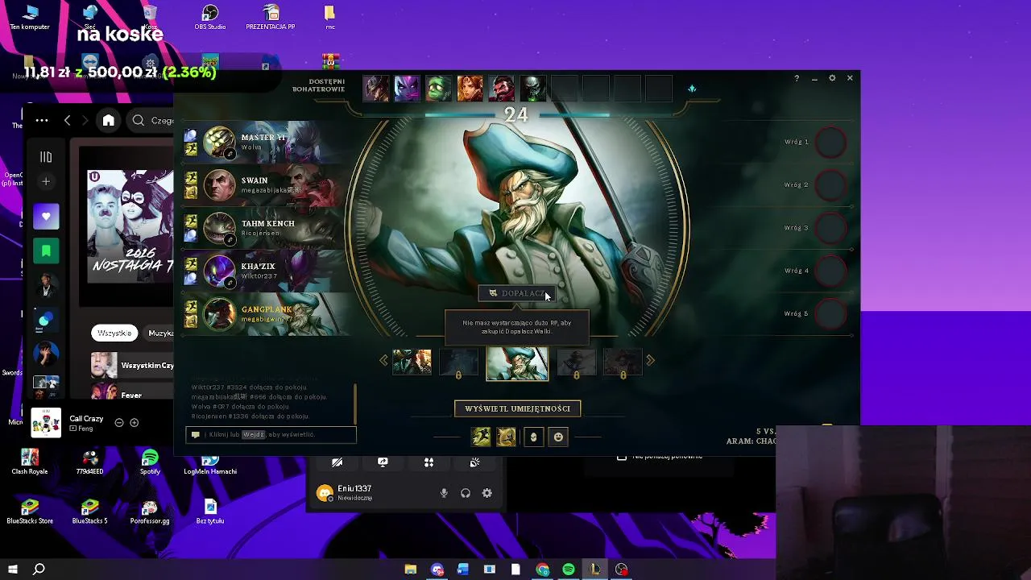Toggle Discord camera button
1031x580 pixels.
(x=337, y=462)
